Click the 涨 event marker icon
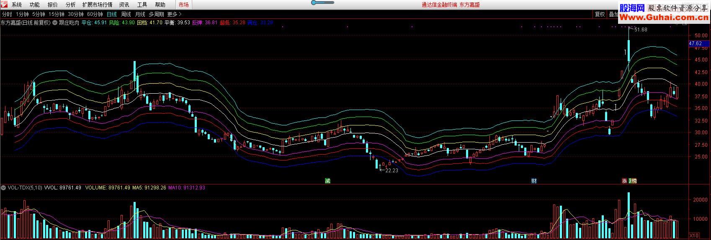 (624, 181)
